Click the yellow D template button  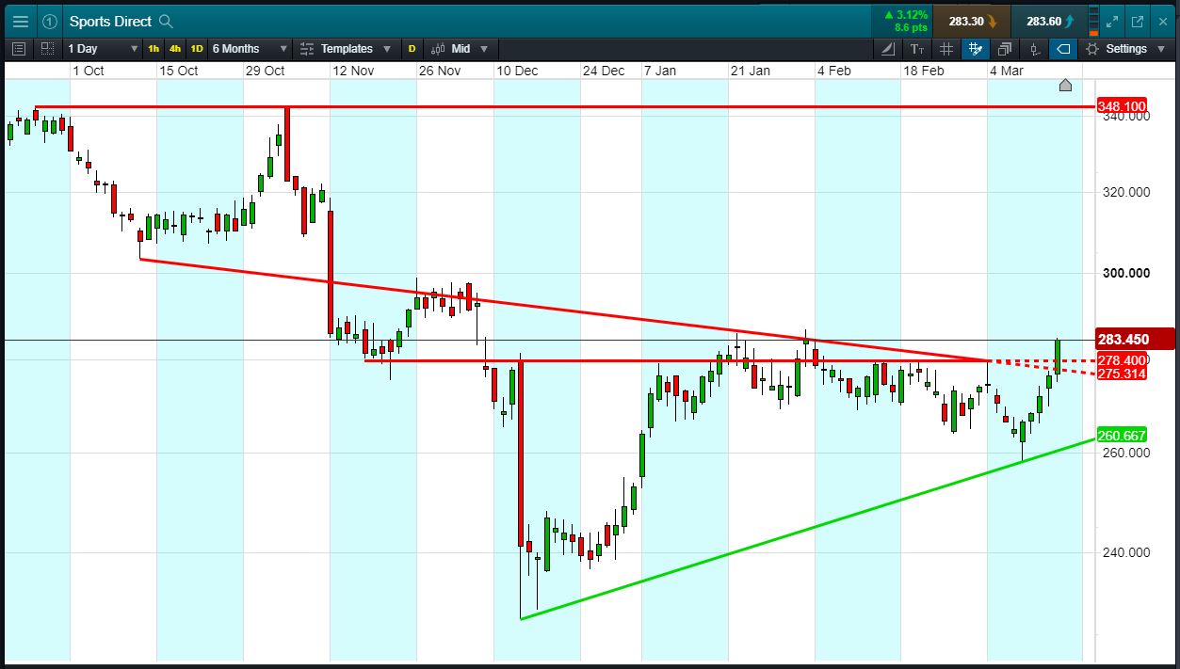coord(412,48)
